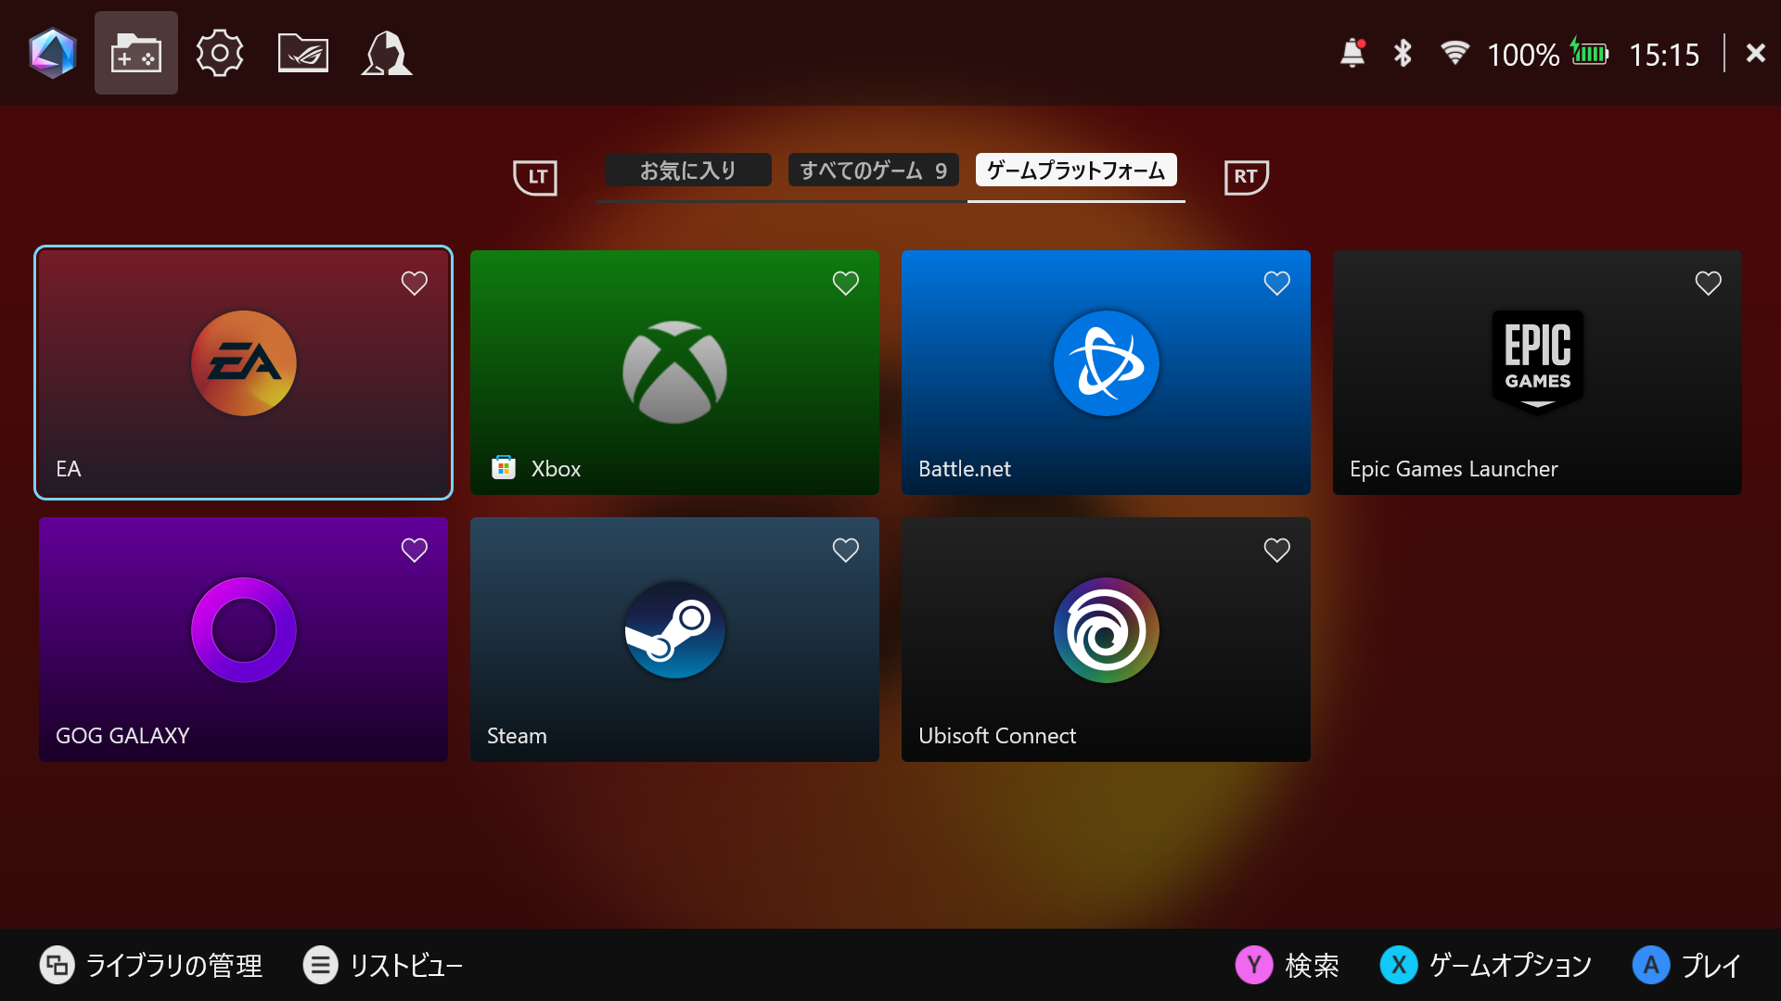The image size is (1781, 1001).
Task: Open the game library folder icon
Action: 135,53
